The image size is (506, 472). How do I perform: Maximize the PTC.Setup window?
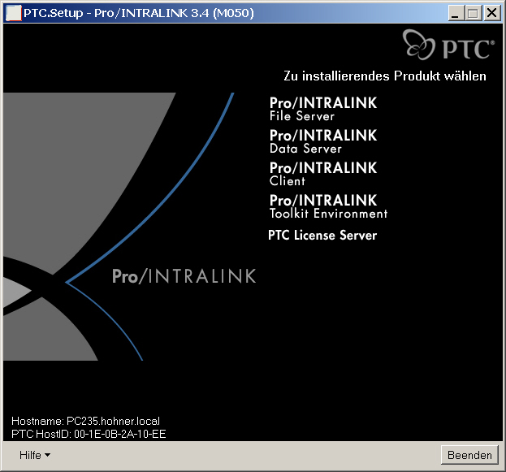[473, 14]
